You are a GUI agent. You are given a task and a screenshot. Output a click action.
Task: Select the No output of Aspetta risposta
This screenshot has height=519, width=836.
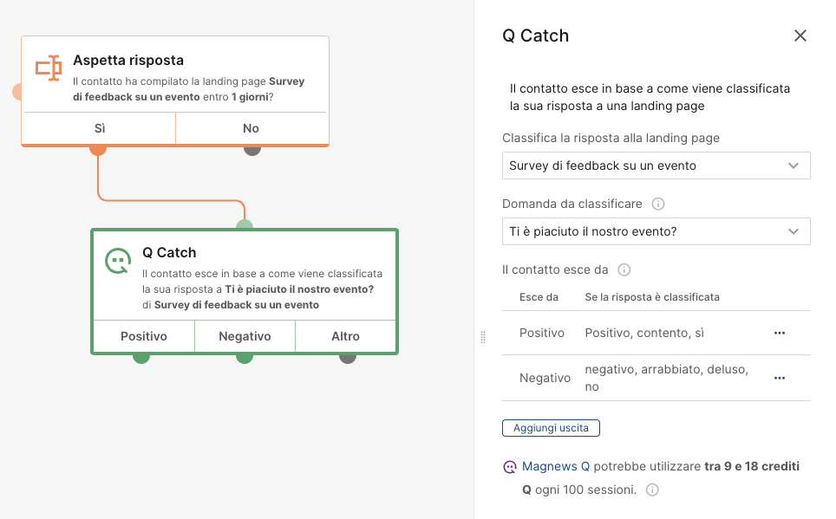251,128
